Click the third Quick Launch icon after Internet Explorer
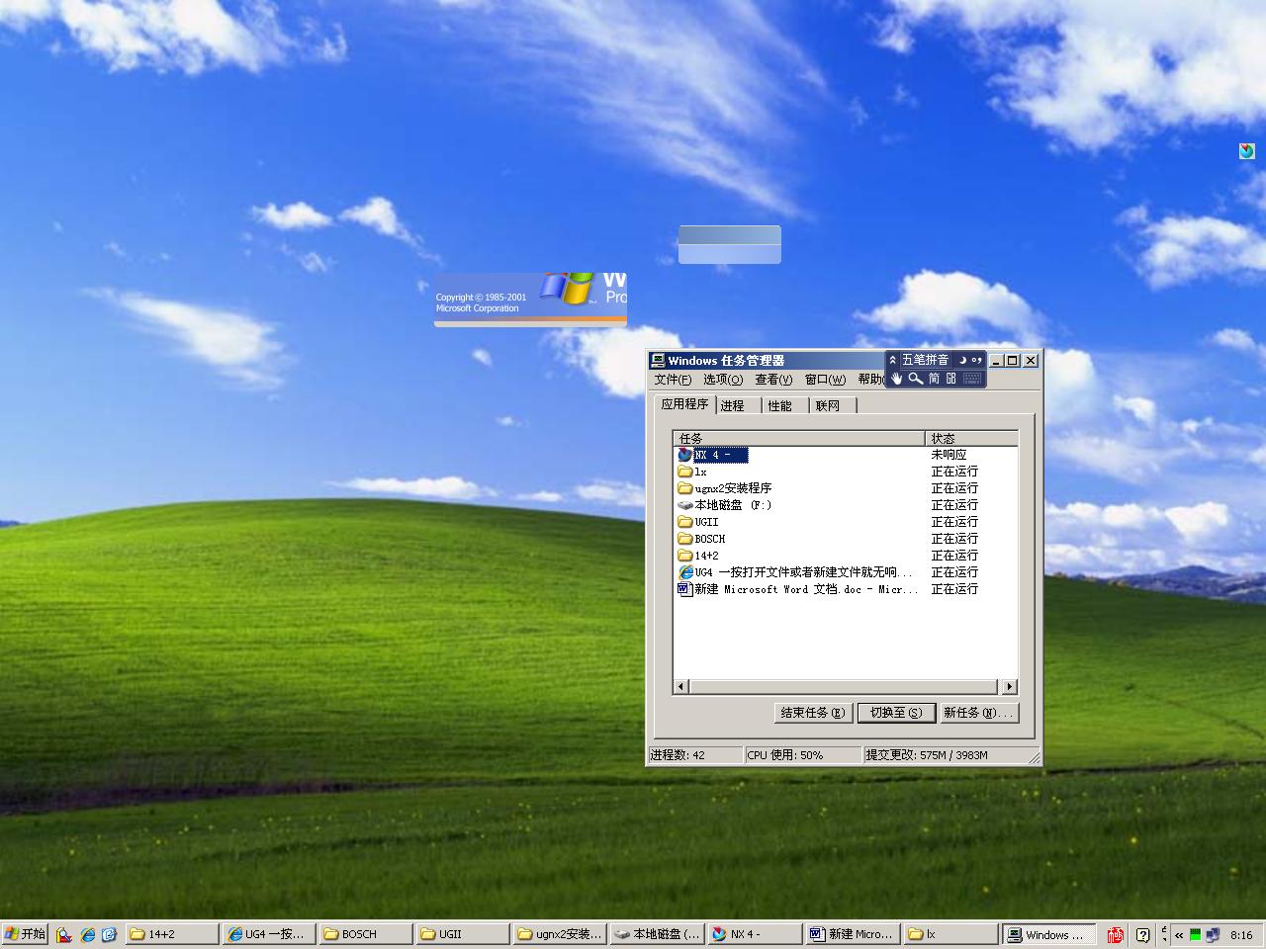Image resolution: width=1266 pixels, height=949 pixels. tap(109, 934)
